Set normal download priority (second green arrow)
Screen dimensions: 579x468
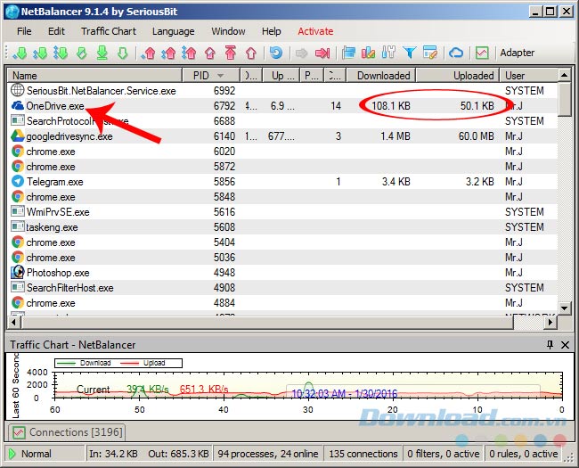[40, 53]
